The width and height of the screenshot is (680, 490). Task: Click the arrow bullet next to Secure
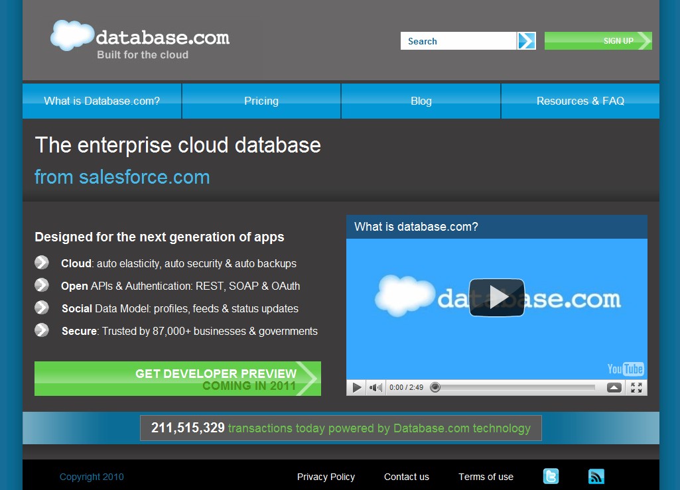(x=42, y=330)
